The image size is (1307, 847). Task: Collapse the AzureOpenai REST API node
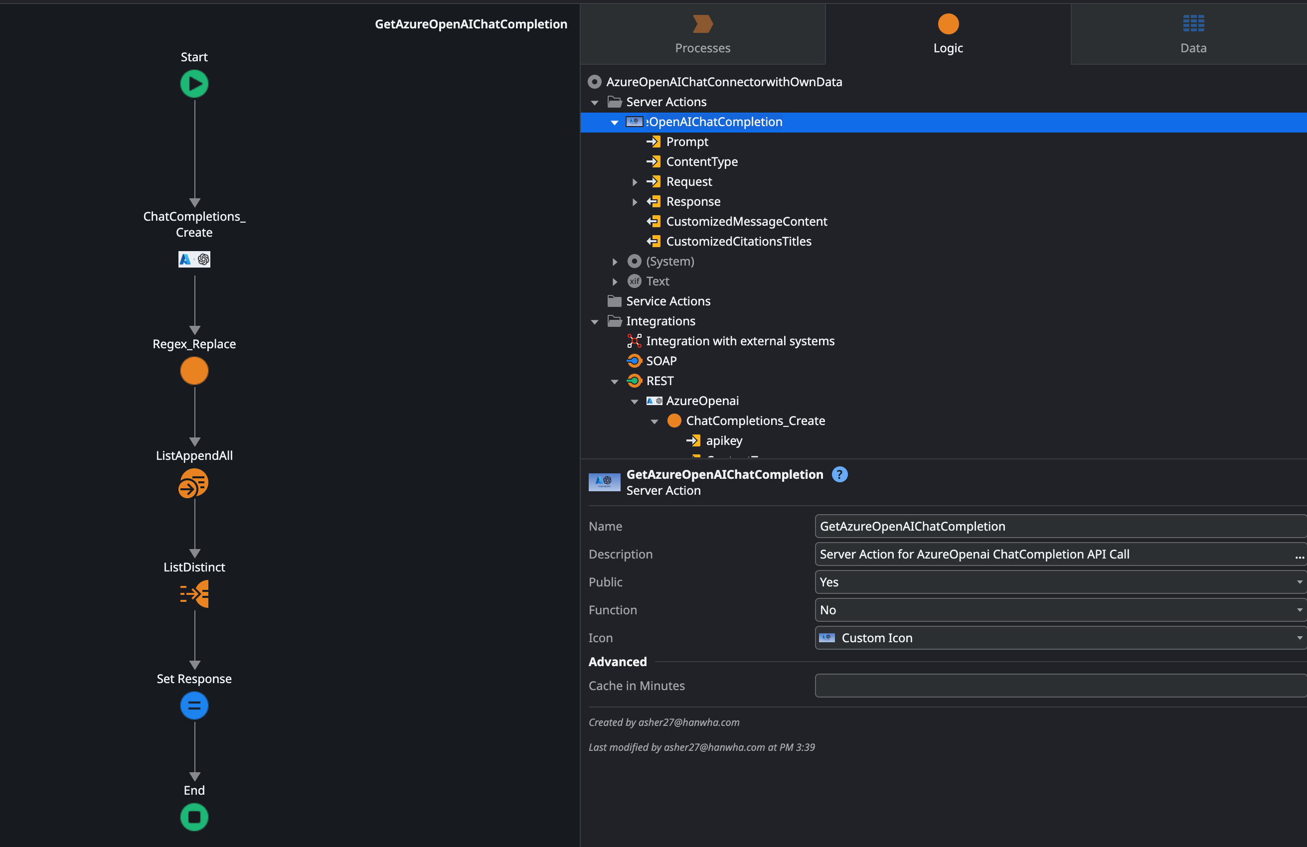(x=635, y=401)
